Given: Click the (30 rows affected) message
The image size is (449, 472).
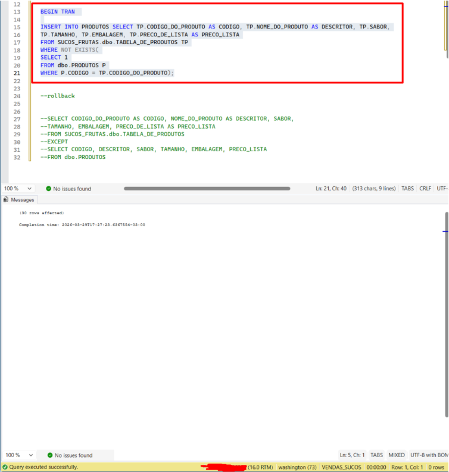Looking at the screenshot, I should click(42, 213).
